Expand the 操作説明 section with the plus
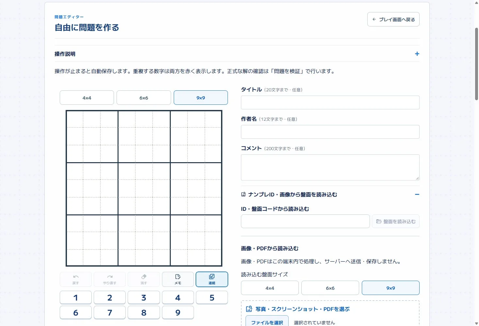This screenshot has width=479, height=326. pyautogui.click(x=417, y=54)
